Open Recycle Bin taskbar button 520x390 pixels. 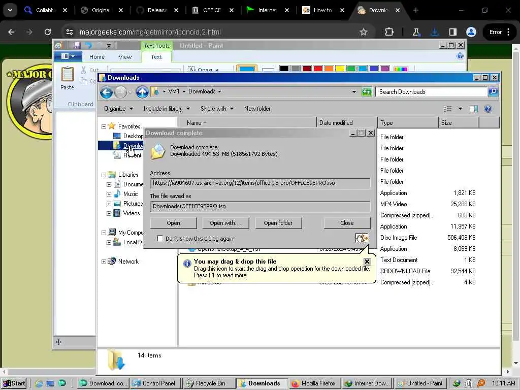coord(209,383)
